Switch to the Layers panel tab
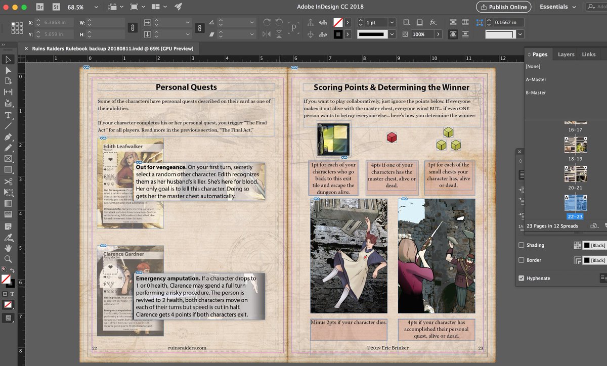The height and width of the screenshot is (366, 607). pos(566,54)
